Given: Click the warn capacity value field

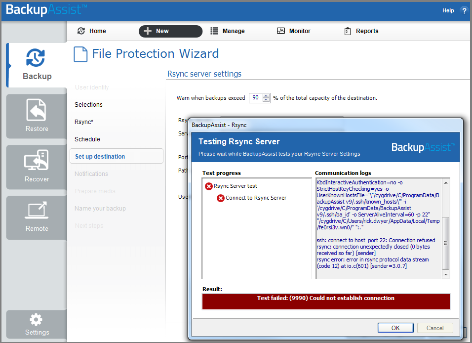Looking at the screenshot, I should coord(256,98).
